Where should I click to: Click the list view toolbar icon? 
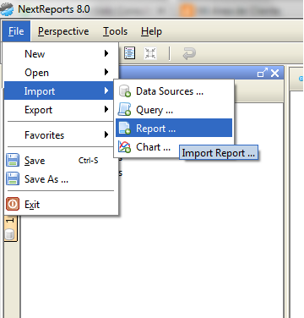pos(129,53)
